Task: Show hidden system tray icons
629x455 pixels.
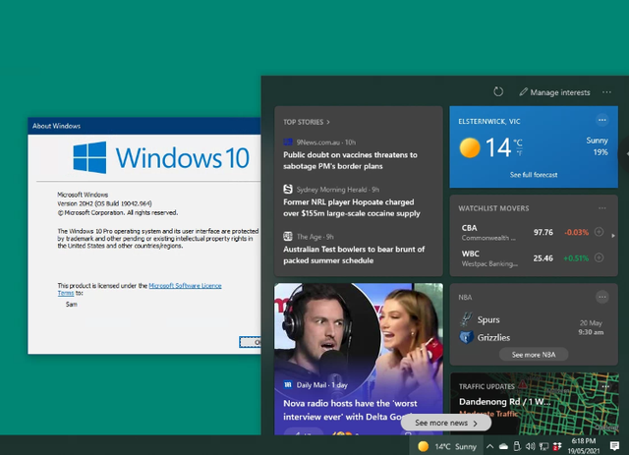Action: coord(488,446)
